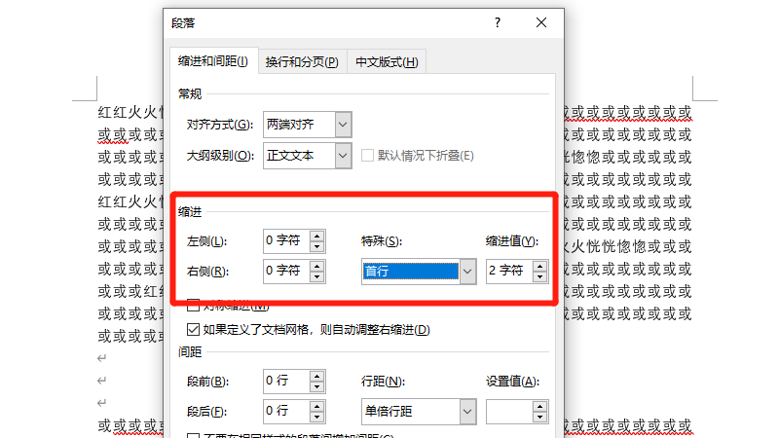Increase 左侧 indent with up arrow
Viewport: 779px width, 438px height.
(316, 236)
